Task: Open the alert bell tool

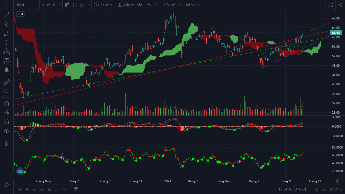Action: point(7,70)
